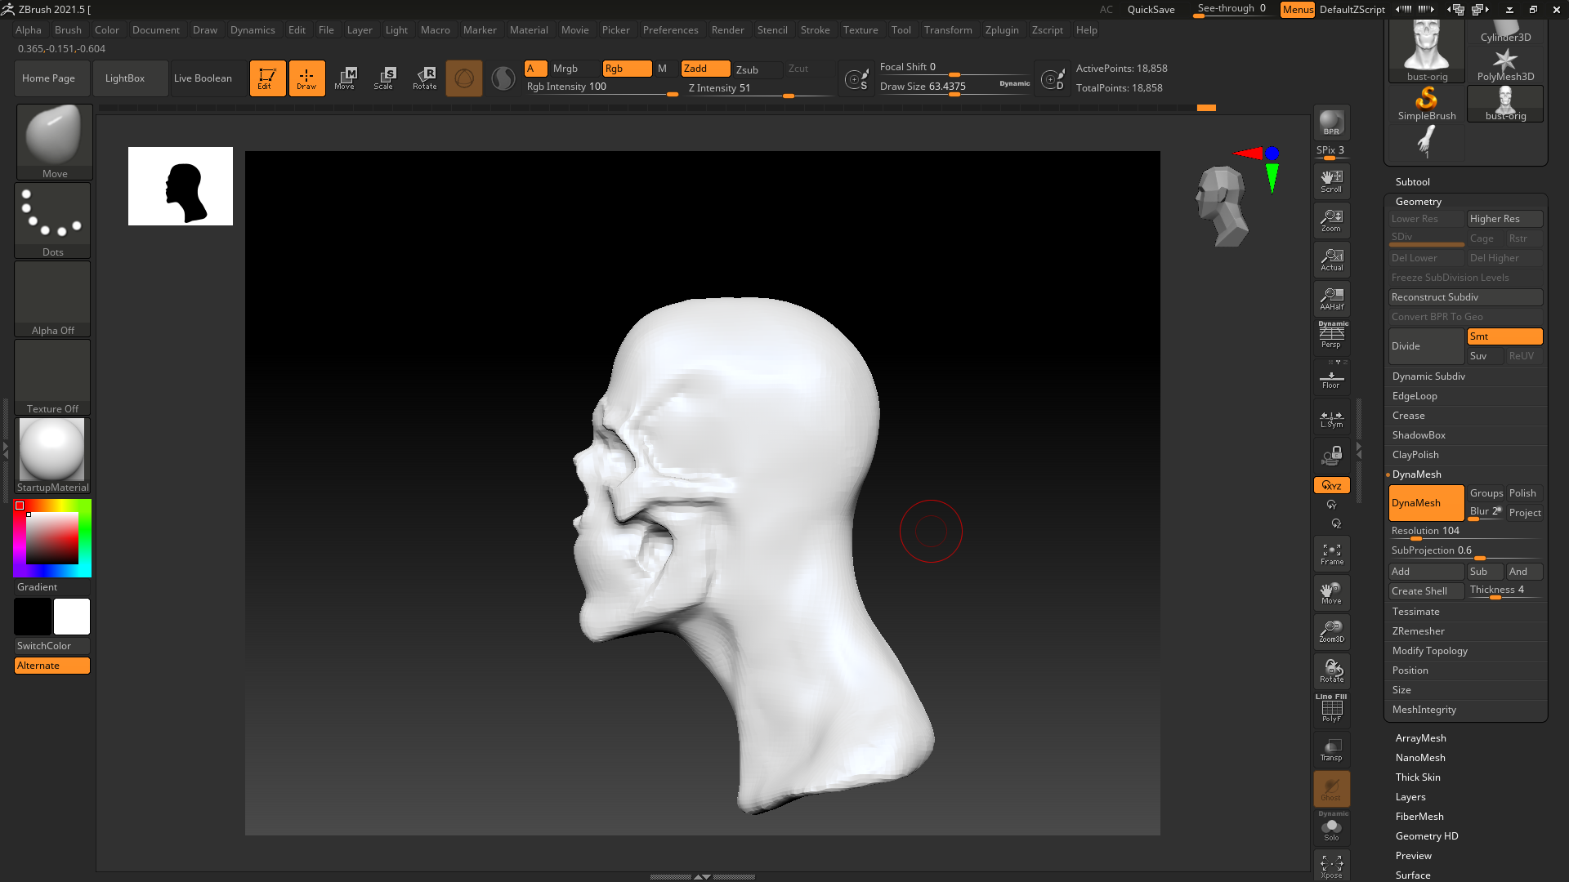This screenshot has width=1569, height=882.
Task: Toggle the Floor grid icon
Action: pyautogui.click(x=1331, y=380)
